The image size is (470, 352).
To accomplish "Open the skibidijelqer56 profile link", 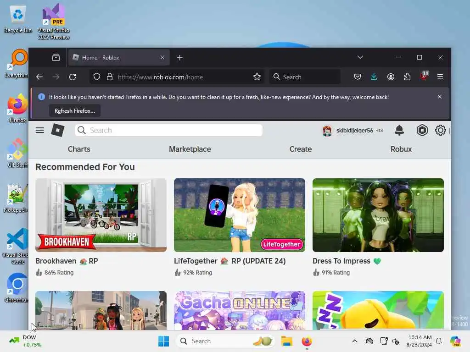I will [x=355, y=131].
